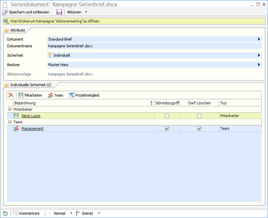268x218 pixels.
Task: Enable Darf Löschen for Sergi Lucio
Action: point(199,116)
